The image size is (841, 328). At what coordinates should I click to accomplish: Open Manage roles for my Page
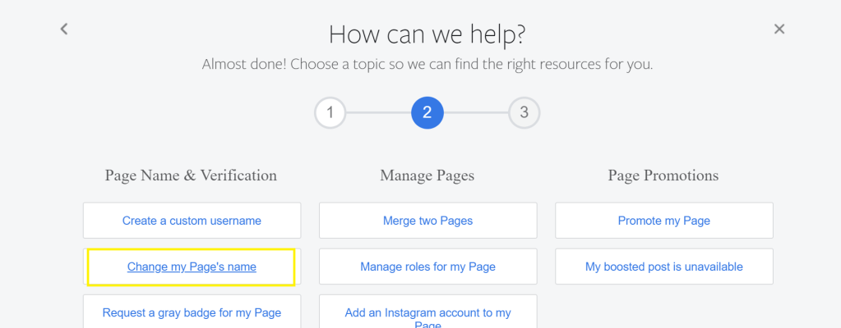coord(427,266)
